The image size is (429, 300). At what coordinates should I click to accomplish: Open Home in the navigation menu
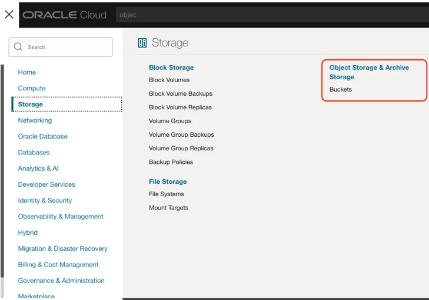coord(27,72)
